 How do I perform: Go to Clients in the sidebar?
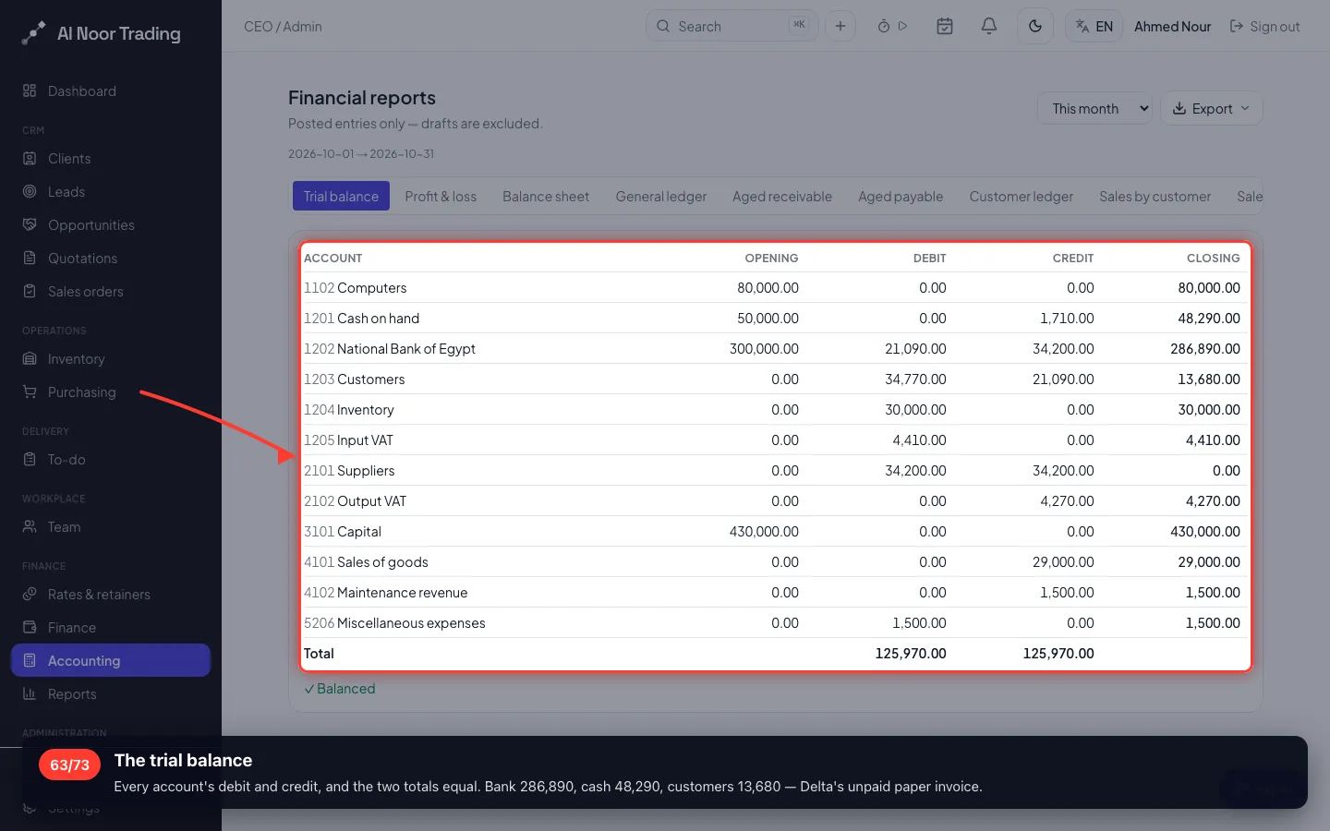coord(111,159)
